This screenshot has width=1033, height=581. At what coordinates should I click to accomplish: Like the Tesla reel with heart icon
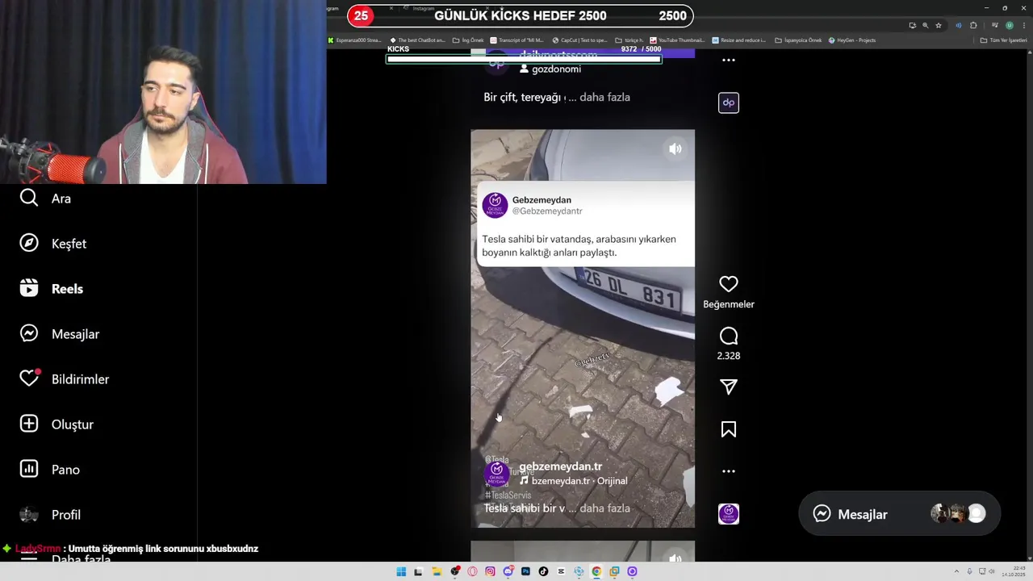(729, 284)
